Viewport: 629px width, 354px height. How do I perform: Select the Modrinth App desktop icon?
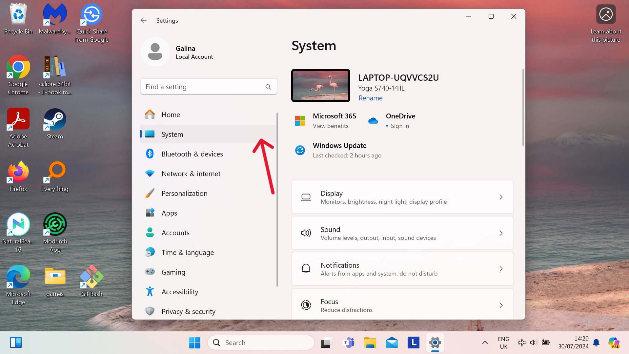[x=55, y=233]
